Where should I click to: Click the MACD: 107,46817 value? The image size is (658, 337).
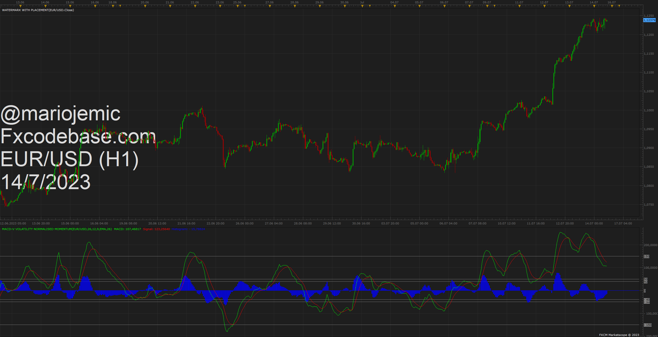pyautogui.click(x=128, y=229)
